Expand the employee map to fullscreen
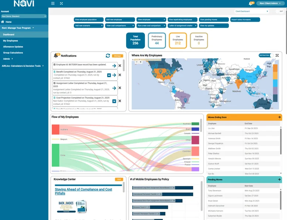287x220 pixels. [277, 55]
